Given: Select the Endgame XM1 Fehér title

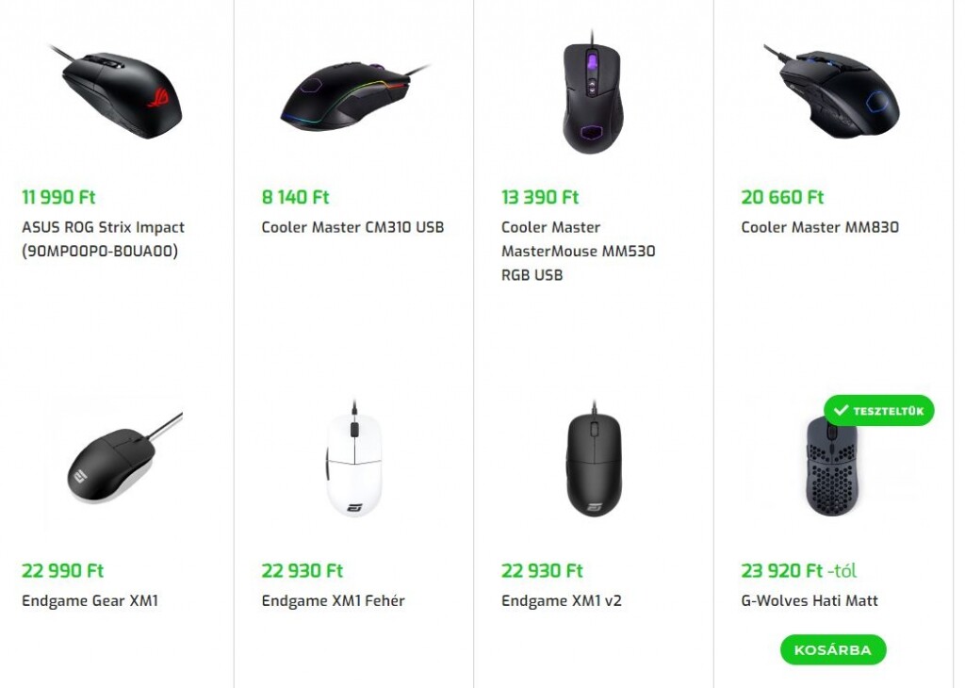Looking at the screenshot, I should (x=333, y=600).
